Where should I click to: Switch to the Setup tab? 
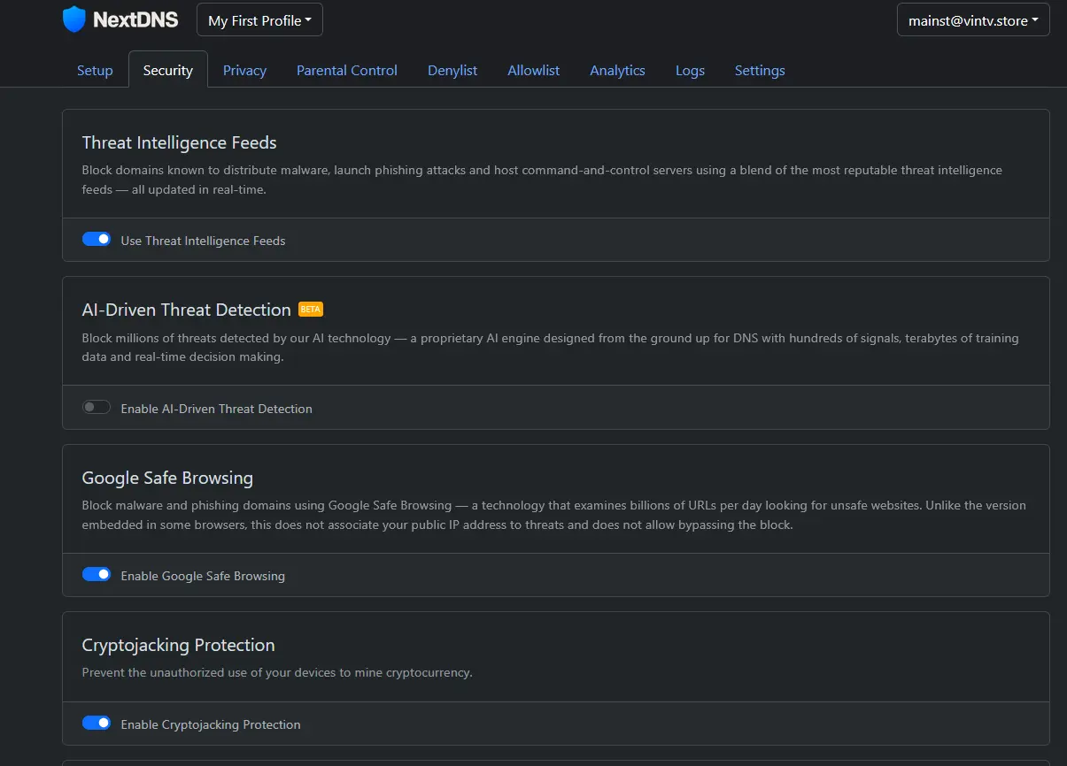click(95, 71)
